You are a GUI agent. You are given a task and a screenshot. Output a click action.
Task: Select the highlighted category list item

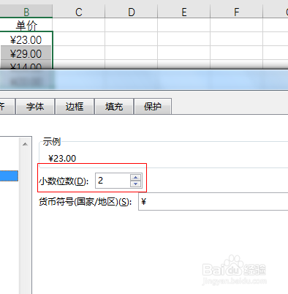click(9, 176)
